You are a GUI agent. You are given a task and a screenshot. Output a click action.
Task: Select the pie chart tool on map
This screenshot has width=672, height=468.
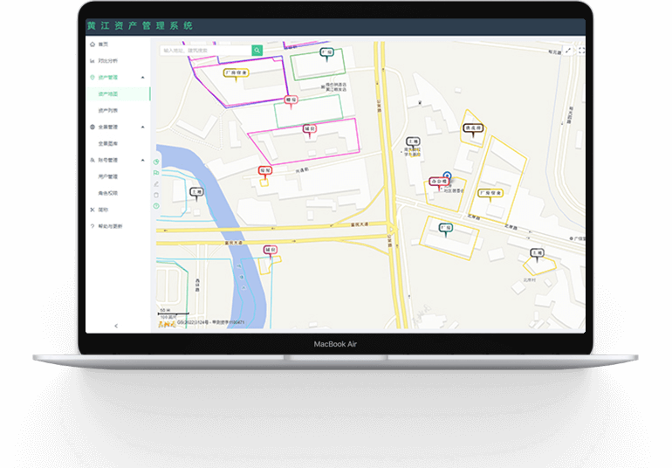click(x=156, y=162)
